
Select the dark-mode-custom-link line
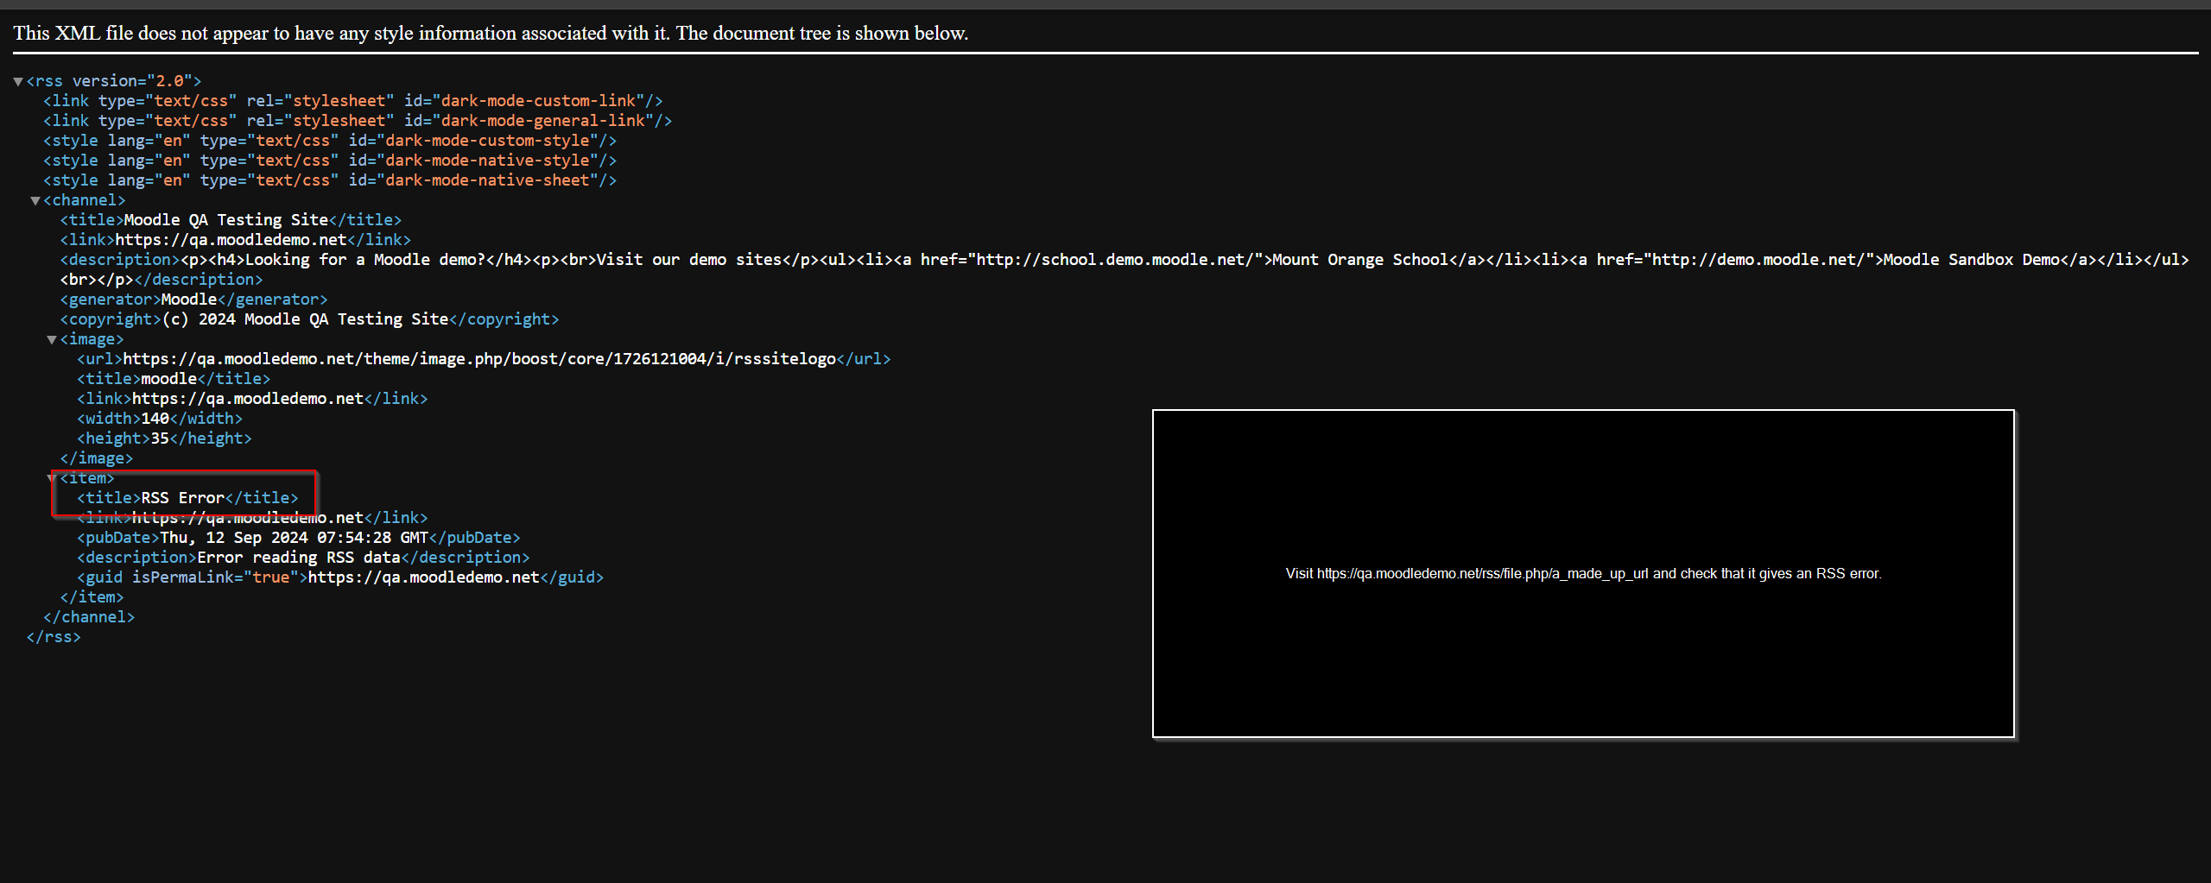click(x=353, y=101)
